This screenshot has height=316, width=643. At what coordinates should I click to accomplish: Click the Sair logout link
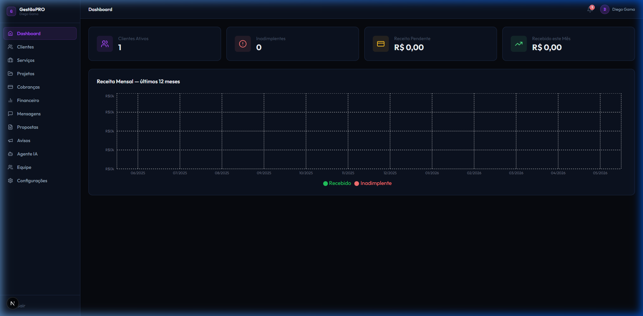(x=22, y=306)
